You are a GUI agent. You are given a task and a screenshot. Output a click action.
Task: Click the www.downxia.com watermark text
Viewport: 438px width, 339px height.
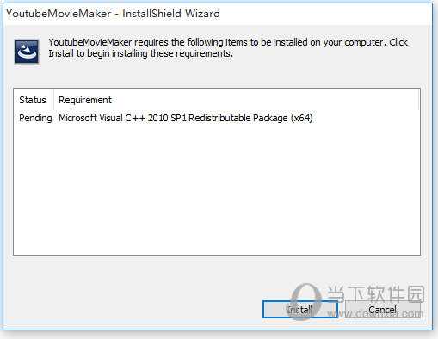pos(376,314)
